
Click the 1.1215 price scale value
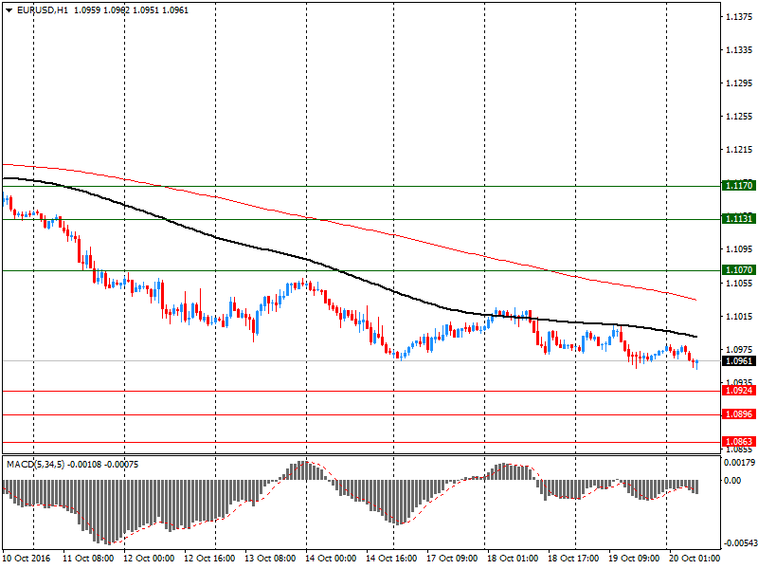pyautogui.click(x=739, y=150)
